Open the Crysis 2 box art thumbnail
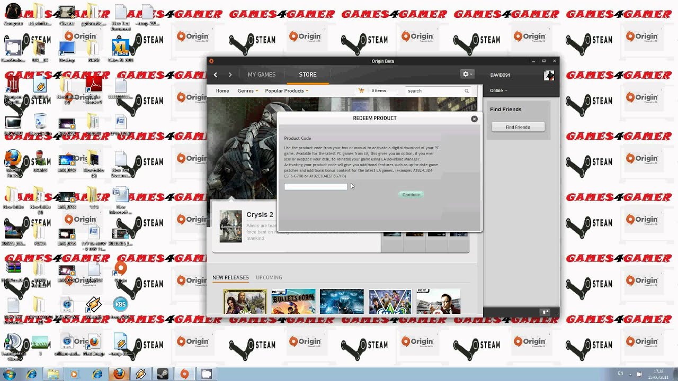Viewport: 678px width, 381px height. tap(230, 226)
